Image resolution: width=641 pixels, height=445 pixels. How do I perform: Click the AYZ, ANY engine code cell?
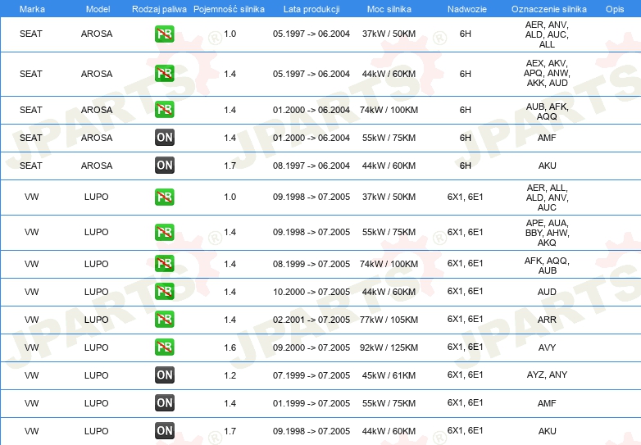(x=547, y=375)
